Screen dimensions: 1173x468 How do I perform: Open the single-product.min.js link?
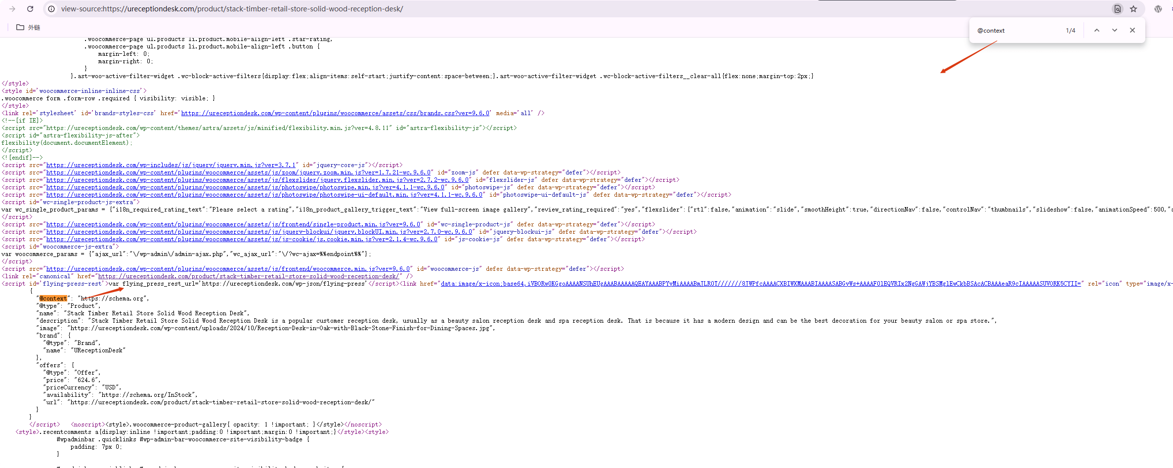[x=233, y=224]
